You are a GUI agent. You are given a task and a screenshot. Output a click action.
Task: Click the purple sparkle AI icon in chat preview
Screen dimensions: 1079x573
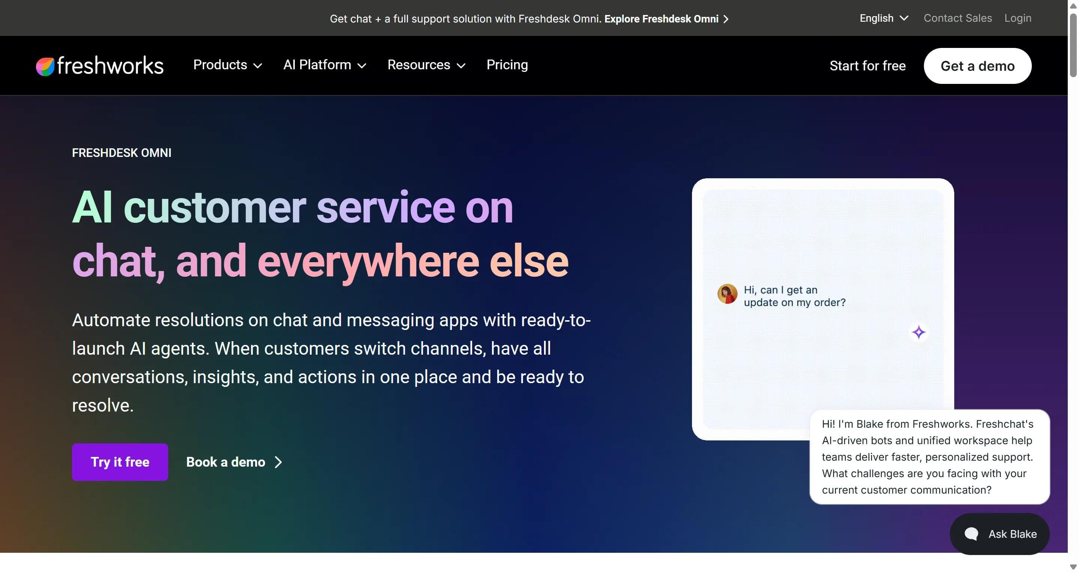pos(919,332)
